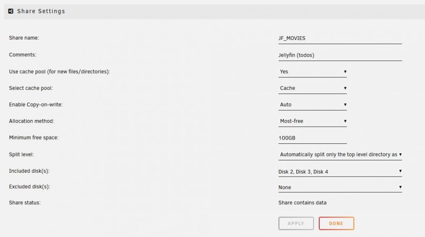Click the Split level: label

pyautogui.click(x=21, y=154)
